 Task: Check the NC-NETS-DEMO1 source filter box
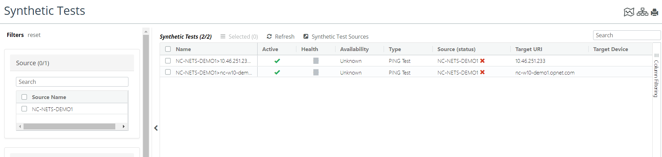point(24,109)
